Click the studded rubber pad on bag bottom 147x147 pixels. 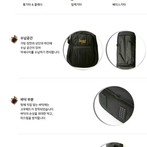(122, 113)
